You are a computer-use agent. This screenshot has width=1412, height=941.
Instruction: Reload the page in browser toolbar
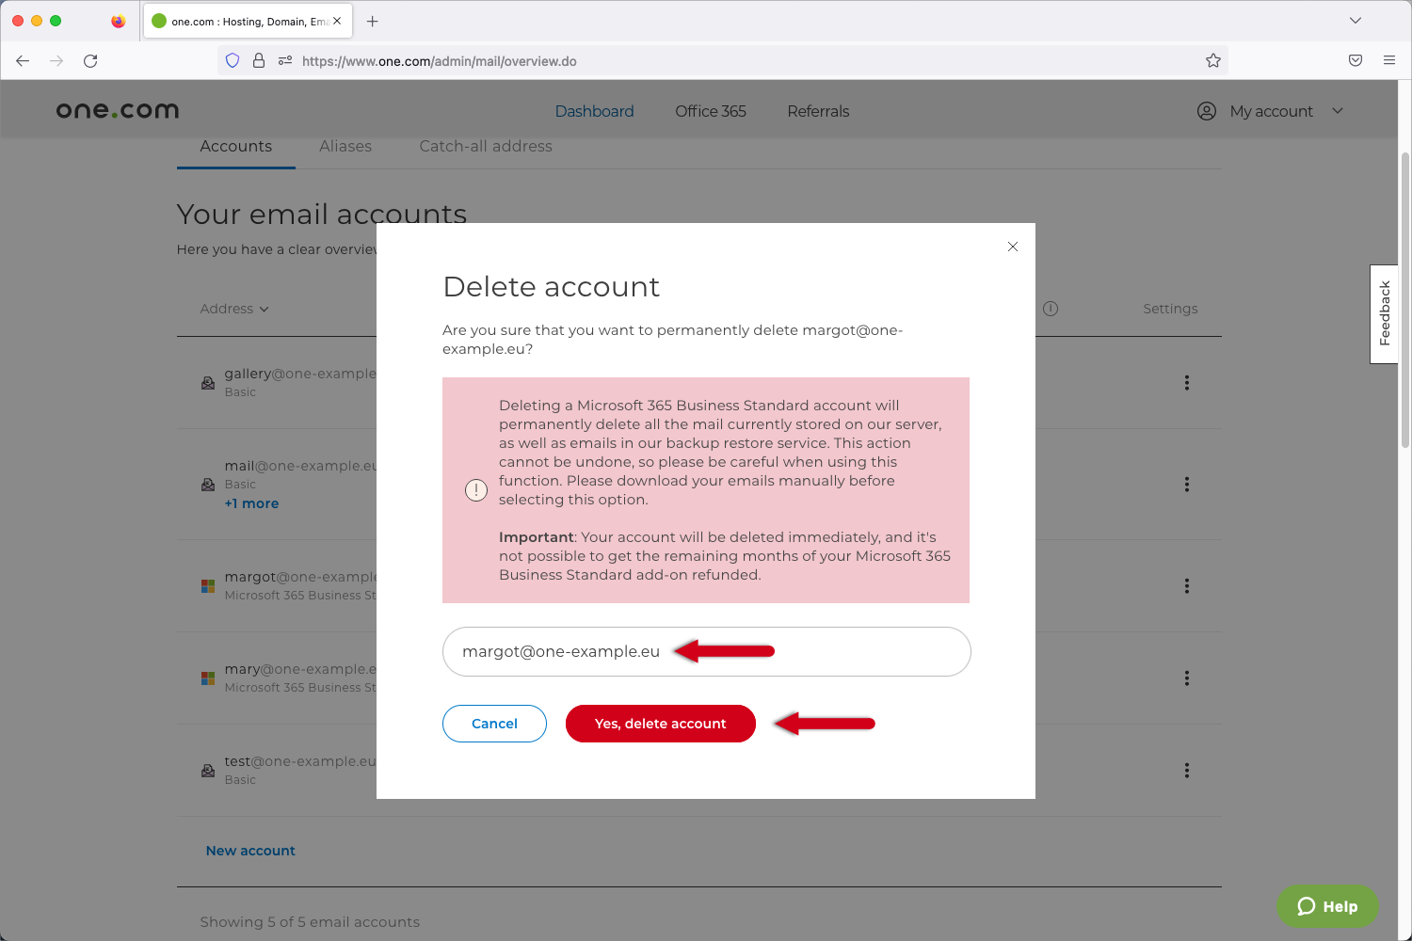pyautogui.click(x=90, y=61)
